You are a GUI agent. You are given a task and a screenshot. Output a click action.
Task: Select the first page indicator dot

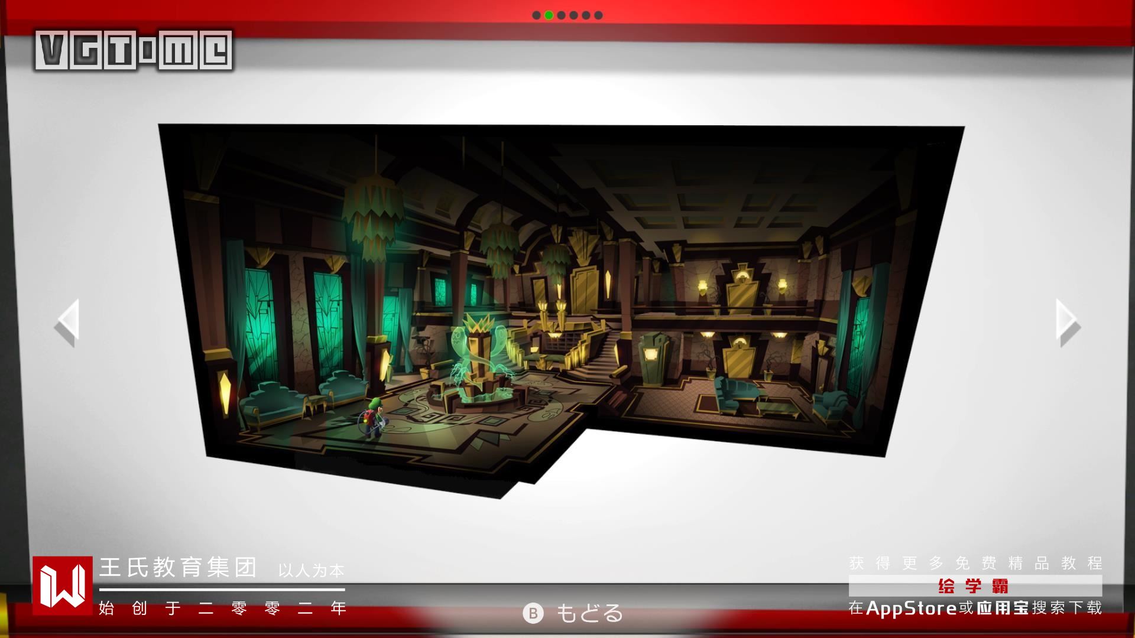536,15
